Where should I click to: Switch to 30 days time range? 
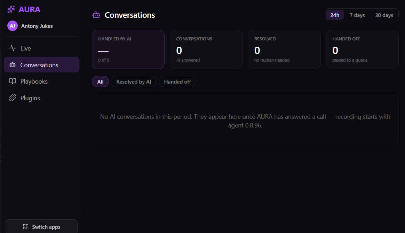(x=384, y=15)
